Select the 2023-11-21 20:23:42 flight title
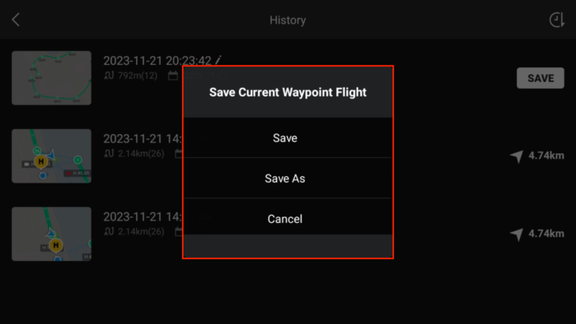Image resolution: width=576 pixels, height=324 pixels. [x=157, y=61]
